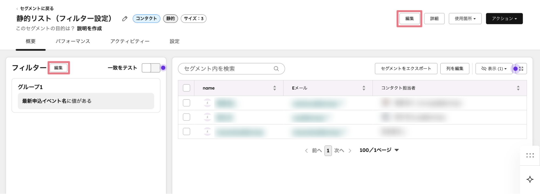Expand the 使用箇所 dropdown
540x194 pixels.
tap(465, 19)
